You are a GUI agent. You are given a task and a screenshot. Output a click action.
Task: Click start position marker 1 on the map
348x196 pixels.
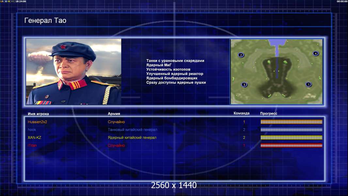tap(308, 84)
